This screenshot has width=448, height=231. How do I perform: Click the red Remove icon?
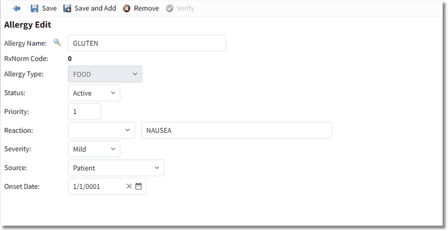(x=126, y=9)
